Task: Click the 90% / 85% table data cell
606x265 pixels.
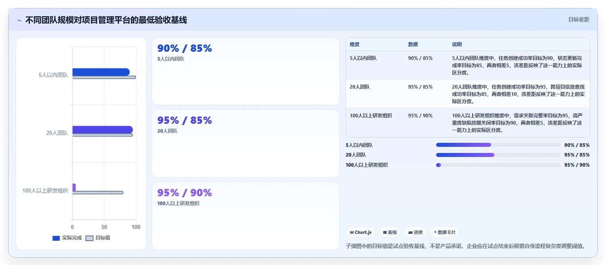Action: click(420, 58)
